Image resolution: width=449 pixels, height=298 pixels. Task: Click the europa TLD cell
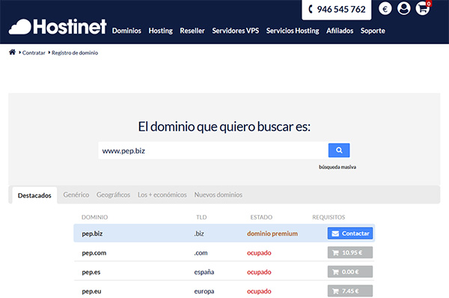point(204,291)
